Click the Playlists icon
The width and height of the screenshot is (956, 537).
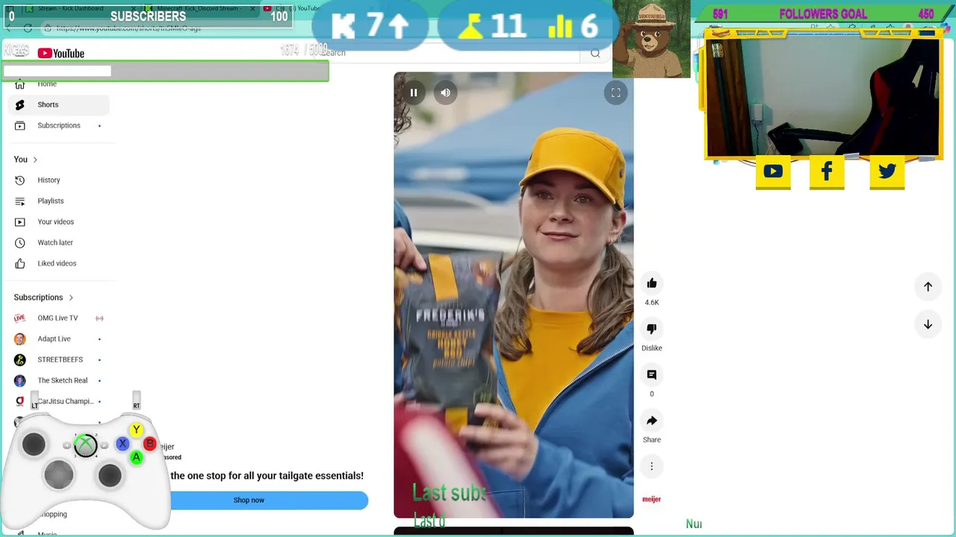pos(20,201)
